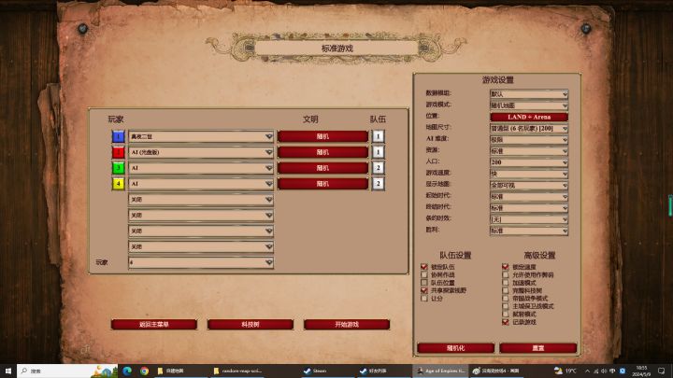This screenshot has height=378, width=673.
Task: Change player 1 team number button
Action: [x=378, y=136]
